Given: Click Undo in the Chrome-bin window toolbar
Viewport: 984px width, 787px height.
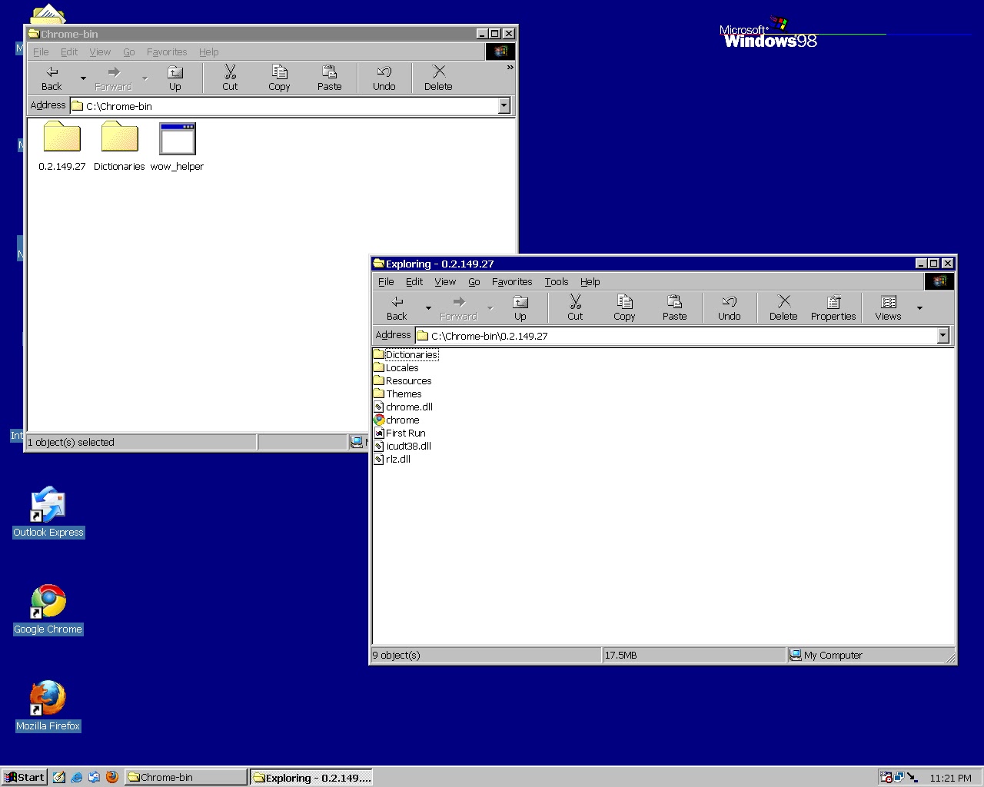Looking at the screenshot, I should tap(384, 78).
